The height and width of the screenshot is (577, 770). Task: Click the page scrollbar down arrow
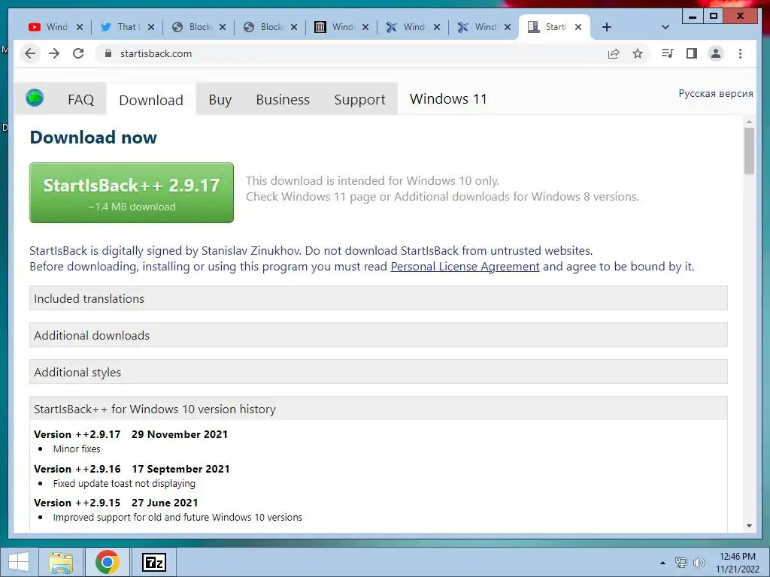(x=749, y=525)
